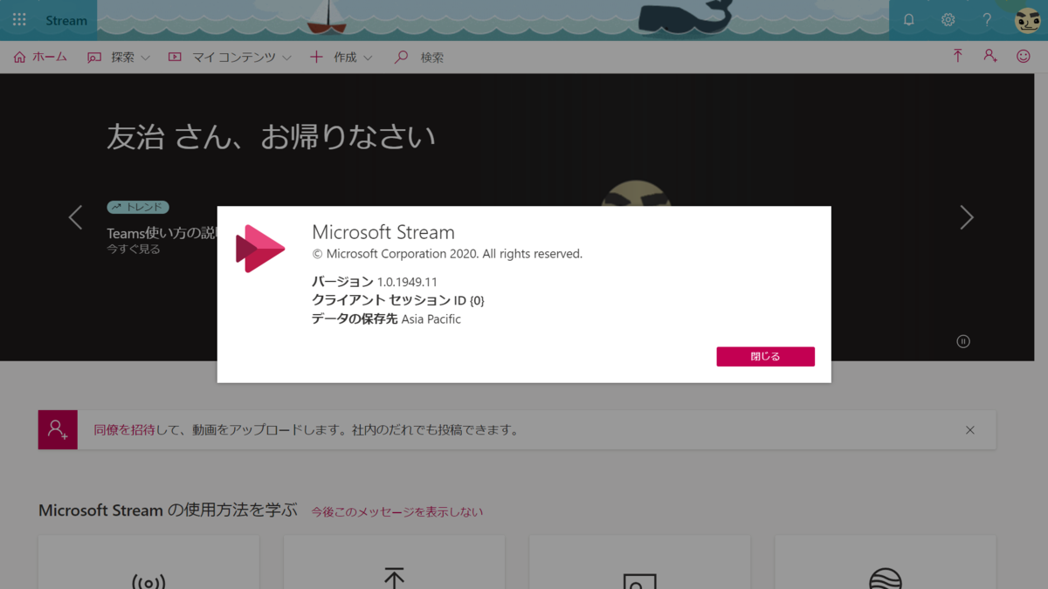Click 今すぐ見る link

(x=134, y=249)
